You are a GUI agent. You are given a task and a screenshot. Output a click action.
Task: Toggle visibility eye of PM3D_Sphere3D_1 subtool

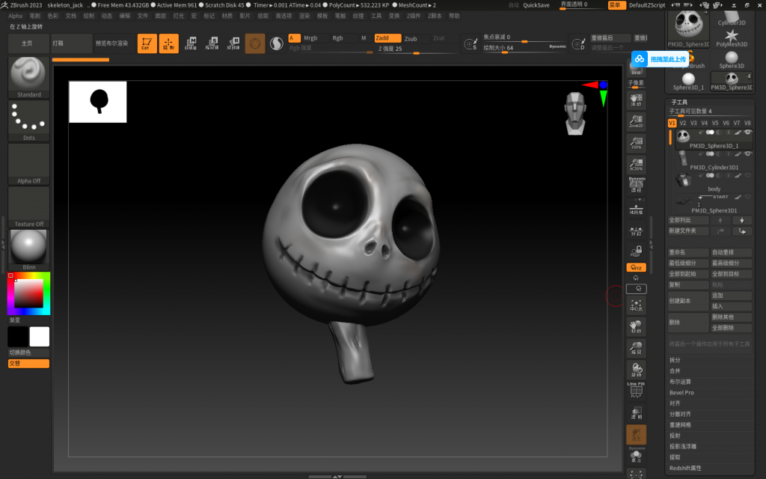747,132
